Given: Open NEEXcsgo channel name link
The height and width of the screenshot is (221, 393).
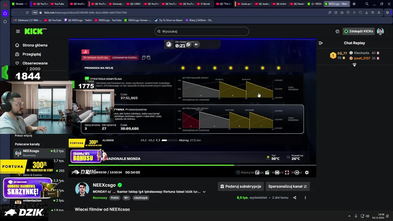Looking at the screenshot, I should [104, 185].
